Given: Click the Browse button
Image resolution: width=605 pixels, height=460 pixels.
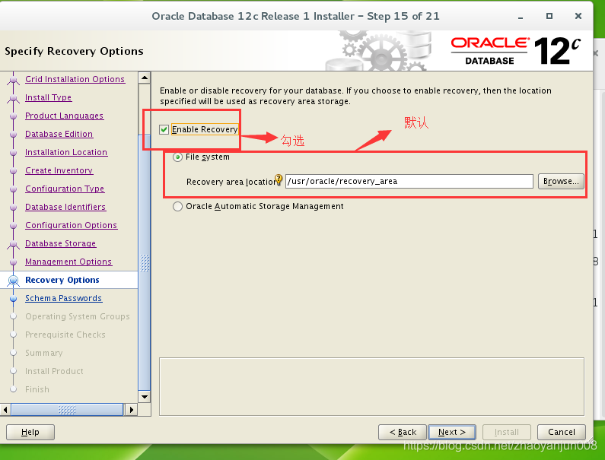Looking at the screenshot, I should (x=561, y=181).
